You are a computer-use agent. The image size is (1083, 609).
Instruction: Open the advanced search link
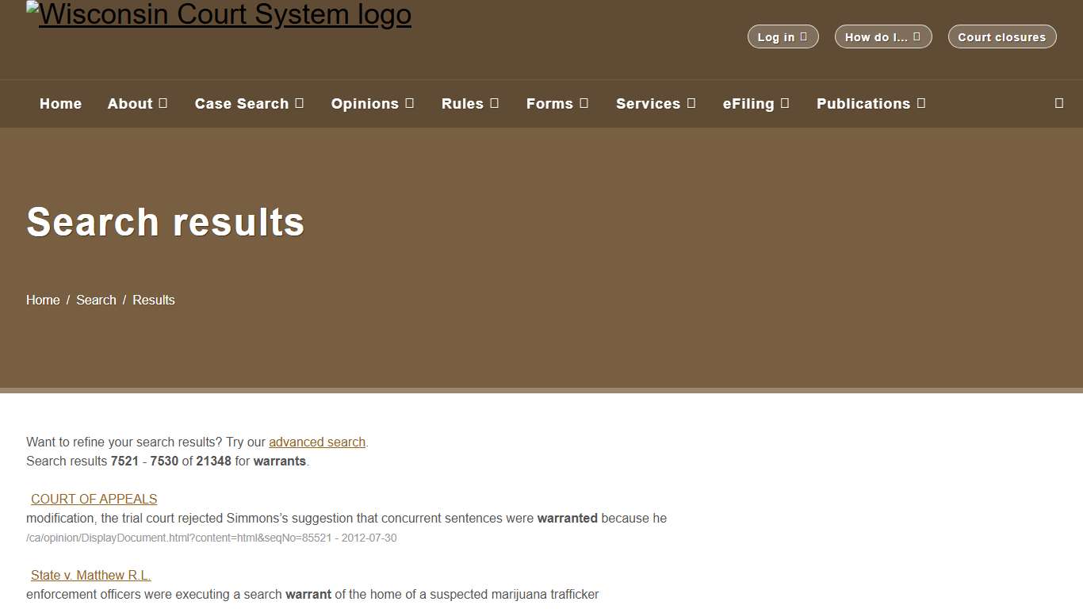click(x=316, y=442)
